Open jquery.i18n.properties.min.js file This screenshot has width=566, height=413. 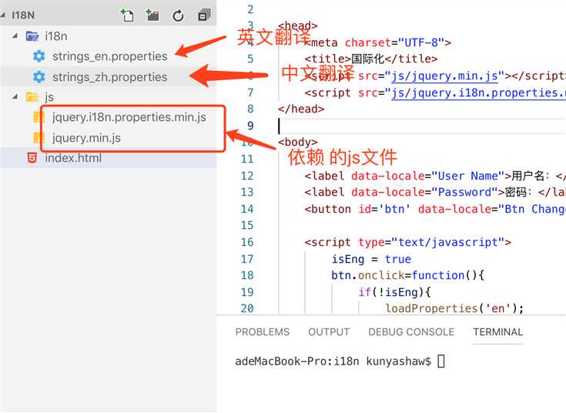pyautogui.click(x=129, y=117)
